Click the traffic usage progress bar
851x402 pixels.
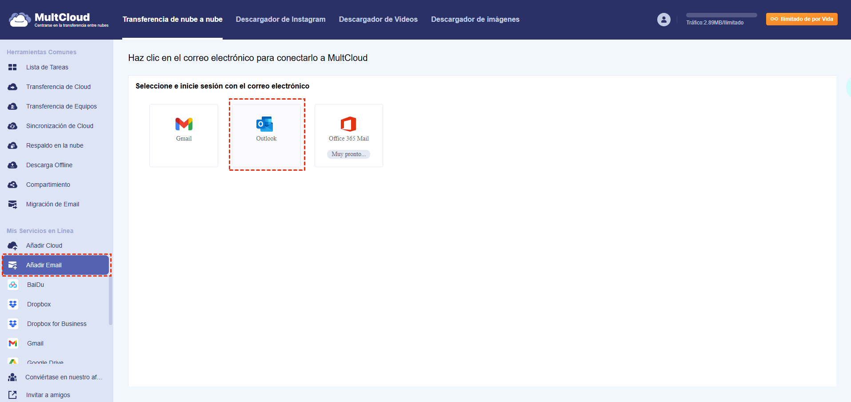(722, 15)
